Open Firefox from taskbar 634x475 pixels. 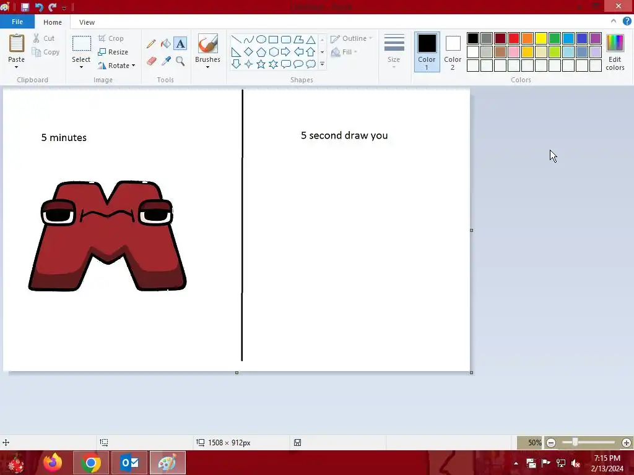pyautogui.click(x=53, y=463)
